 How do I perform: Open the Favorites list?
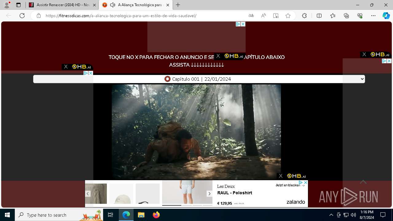[x=333, y=16]
